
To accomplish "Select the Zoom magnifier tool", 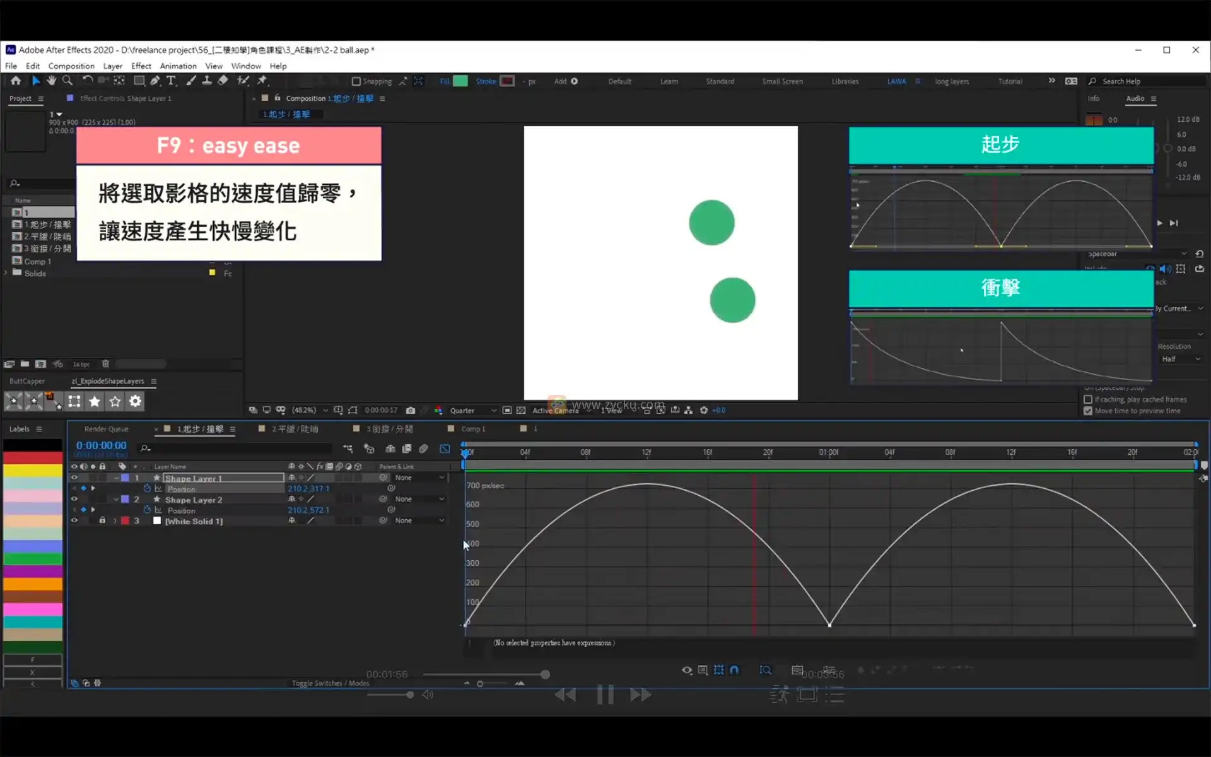I will click(67, 81).
